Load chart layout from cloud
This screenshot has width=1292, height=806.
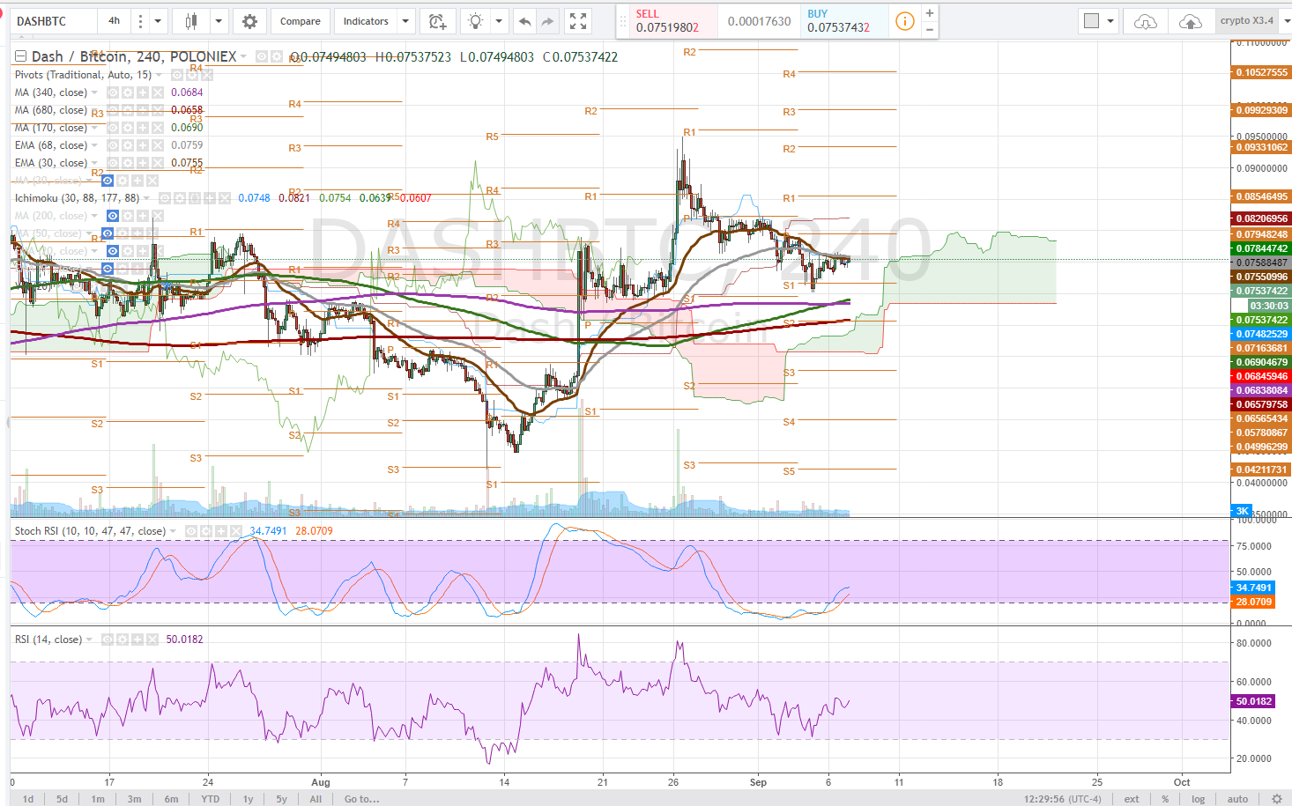click(x=1146, y=21)
